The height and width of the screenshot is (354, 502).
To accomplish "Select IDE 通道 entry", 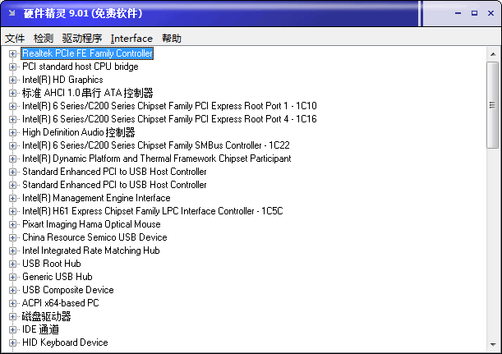I will (40, 329).
